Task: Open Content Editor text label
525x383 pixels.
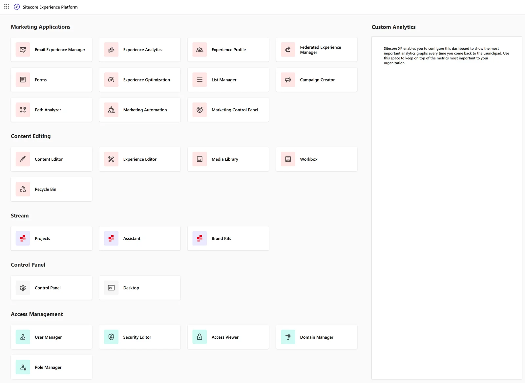Action: point(49,159)
